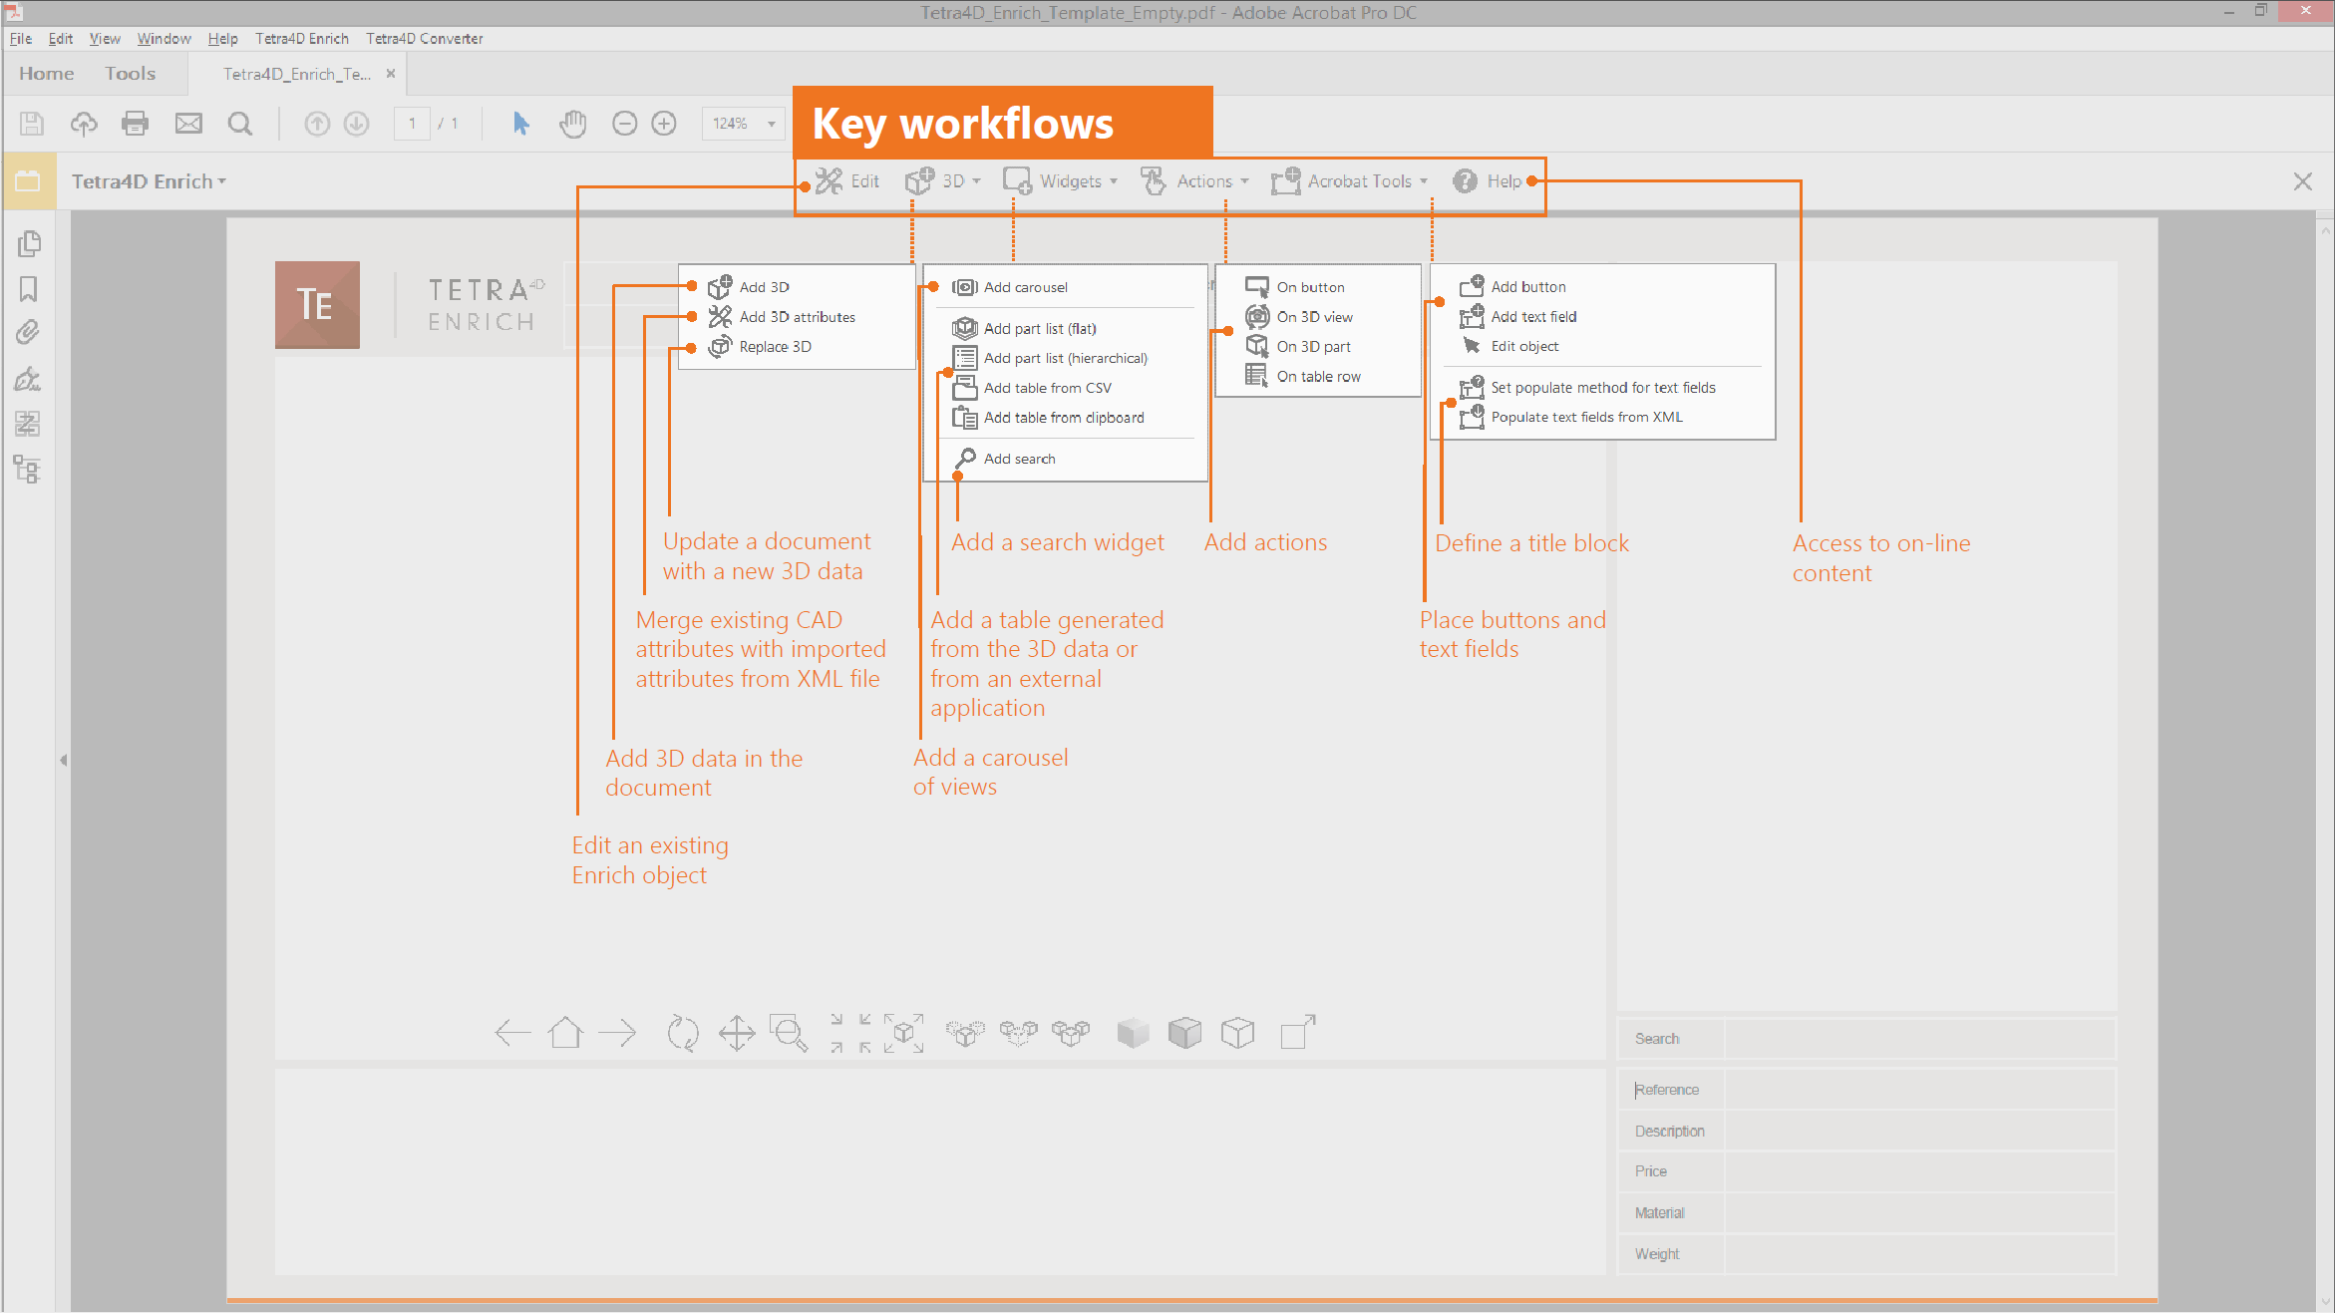2335x1313 pixels.
Task: Switch to the Home tab
Action: 47,74
